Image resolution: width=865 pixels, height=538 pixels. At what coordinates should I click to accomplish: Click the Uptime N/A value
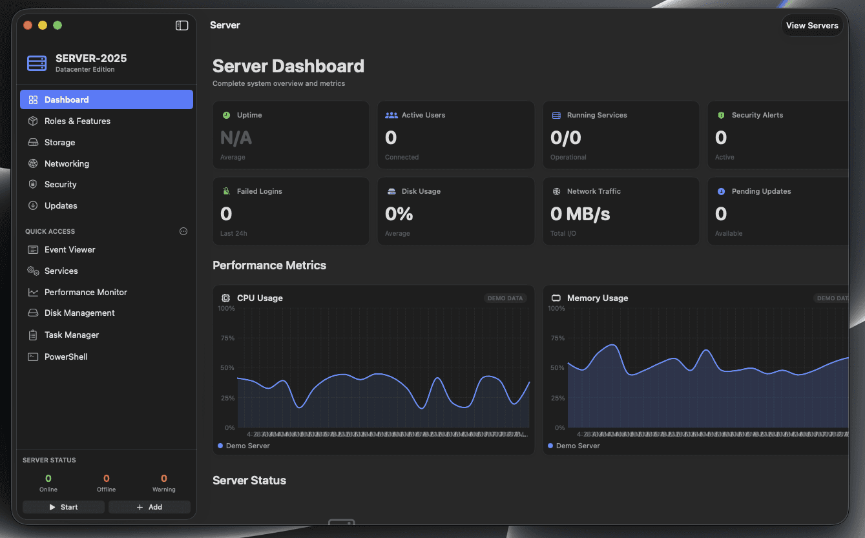pos(236,138)
